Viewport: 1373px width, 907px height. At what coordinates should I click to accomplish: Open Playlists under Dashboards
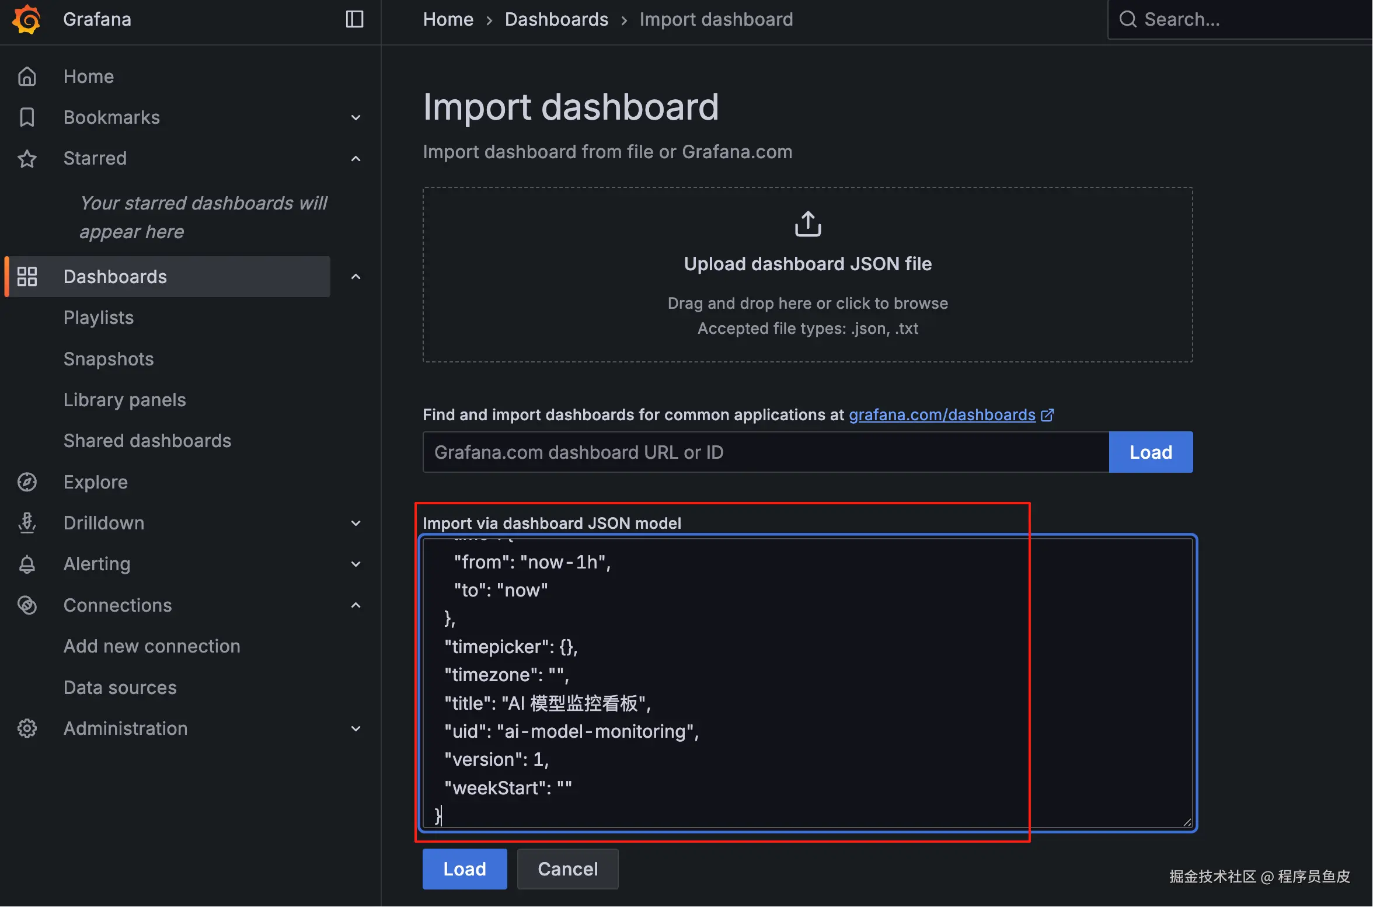98,318
